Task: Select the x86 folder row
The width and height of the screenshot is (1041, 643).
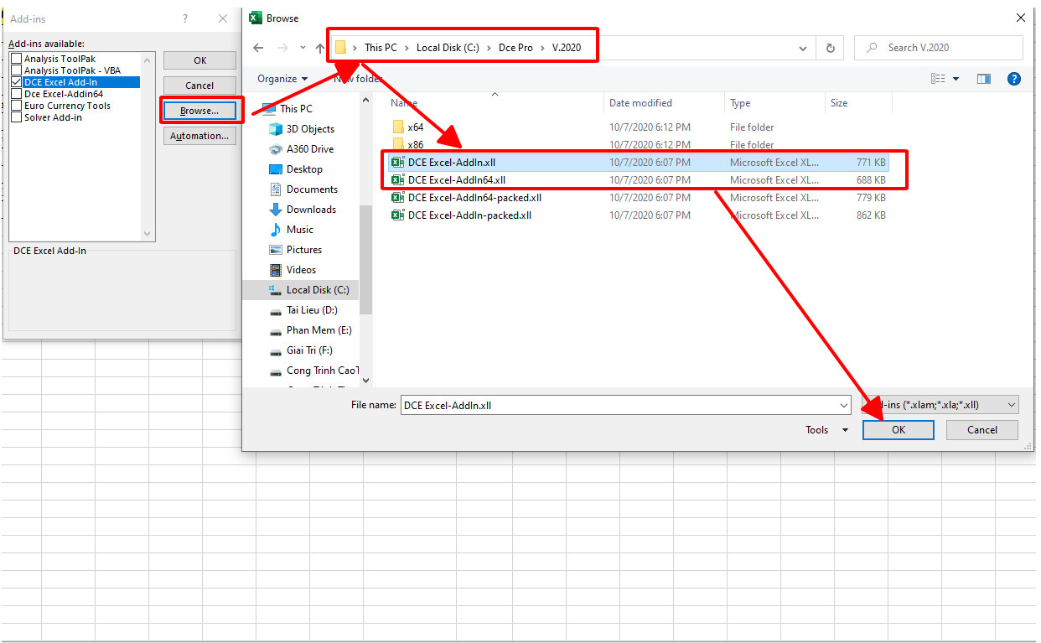Action: pyautogui.click(x=639, y=145)
